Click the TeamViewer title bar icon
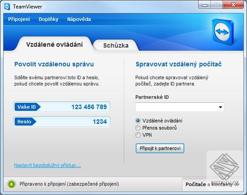Image resolution: width=247 pixels, height=195 pixels. click(7, 7)
